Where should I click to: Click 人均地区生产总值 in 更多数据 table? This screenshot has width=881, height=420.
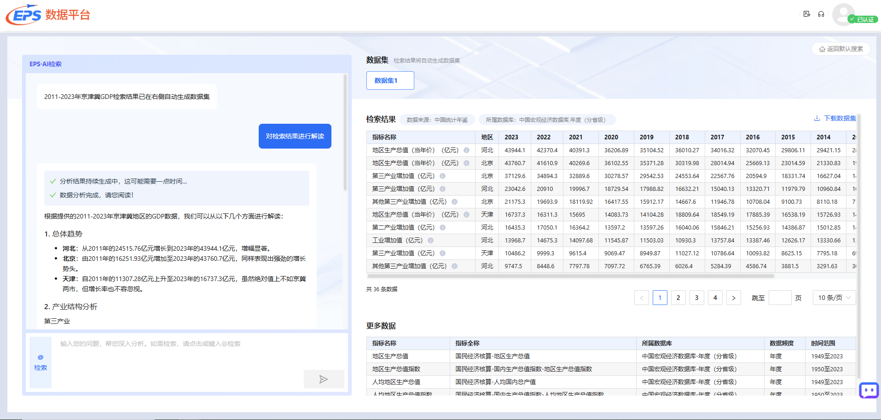click(396, 382)
